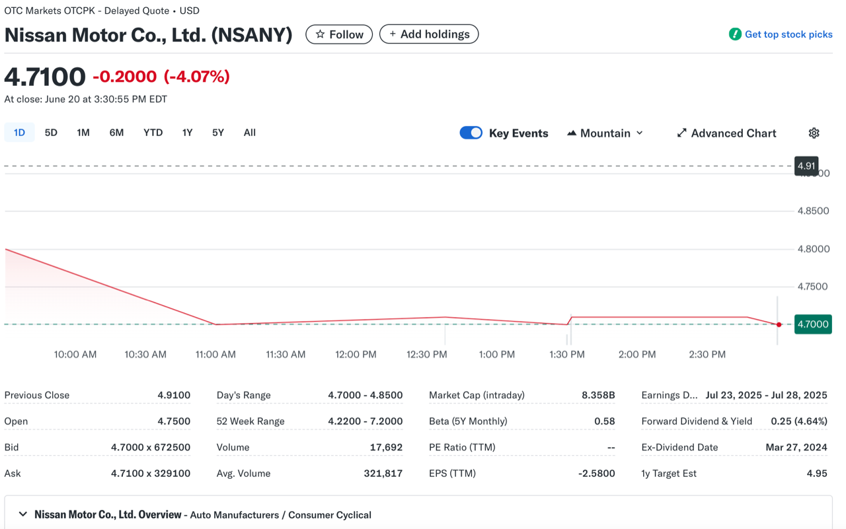The height and width of the screenshot is (529, 846).
Task: Click the Market Cap value 8.358B
Action: point(598,395)
